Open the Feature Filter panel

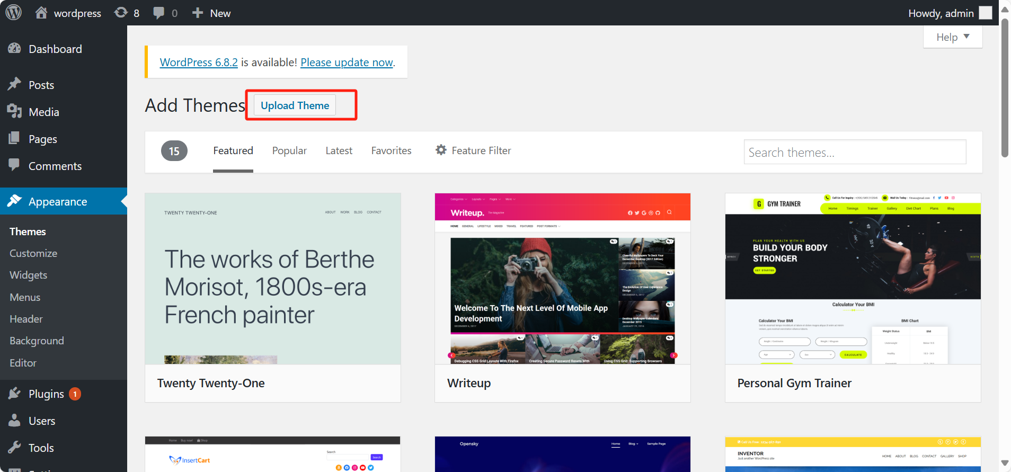pos(473,151)
